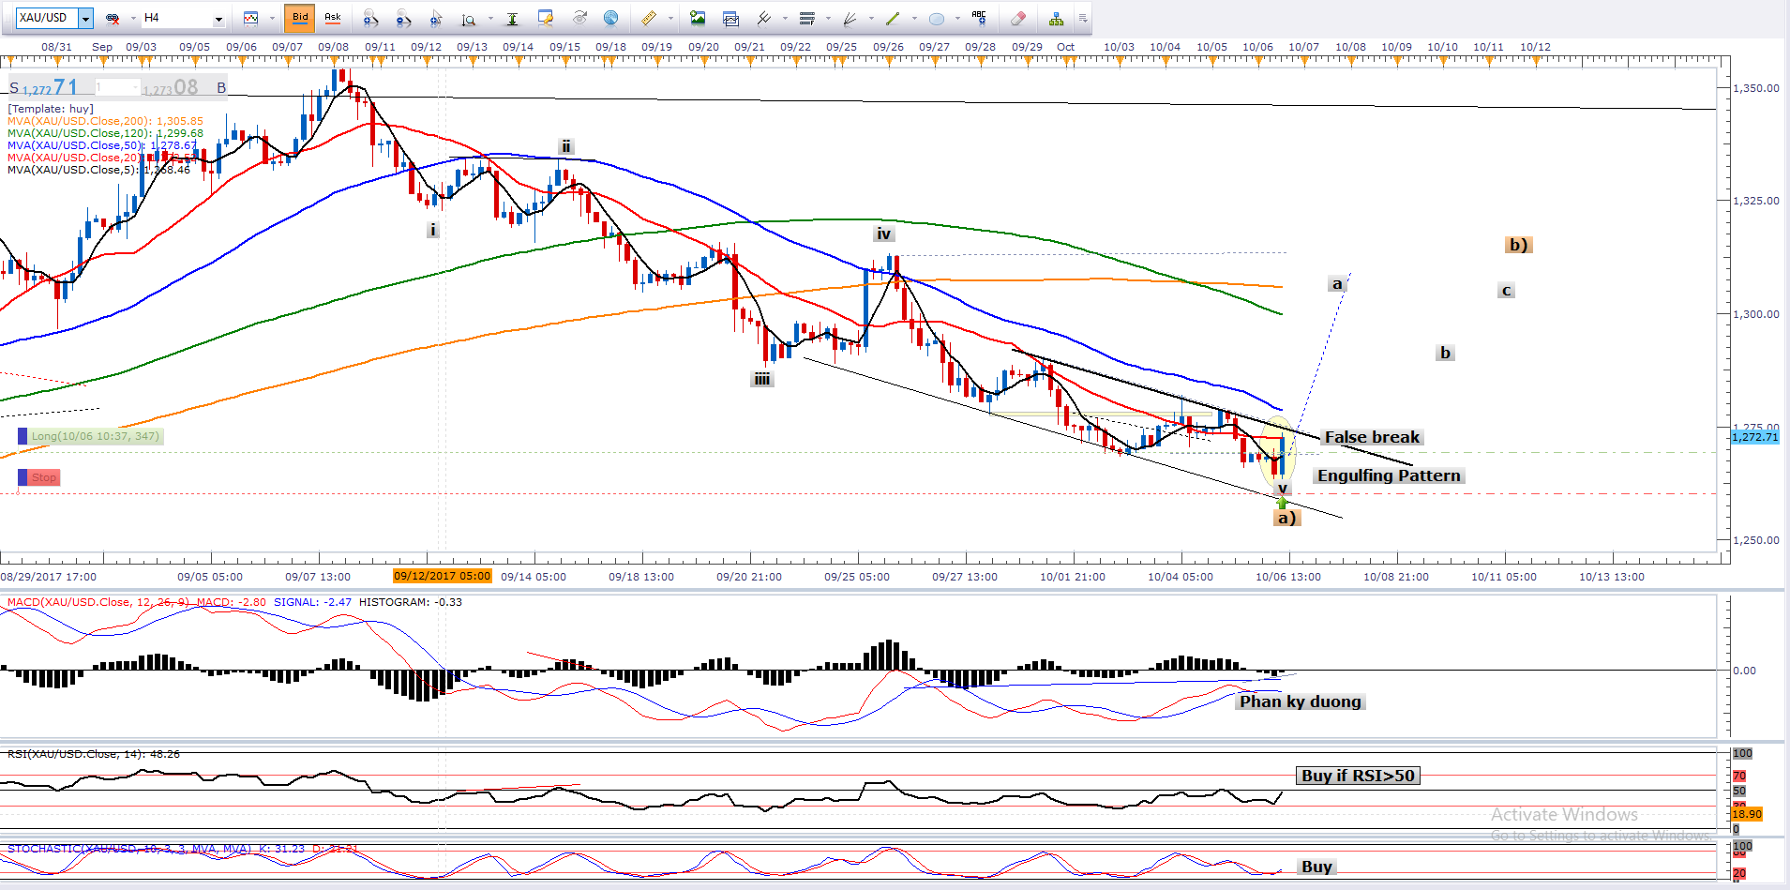The width and height of the screenshot is (1790, 890).
Task: Click the zoom out magnifier icon
Action: point(403,18)
